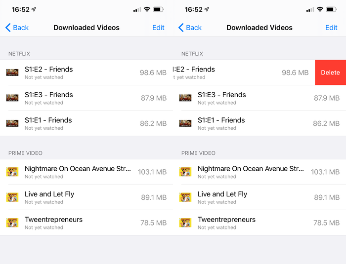This screenshot has height=264, width=346.
Task: Tap 16:52 clock, left screen
Action: [x=21, y=9]
